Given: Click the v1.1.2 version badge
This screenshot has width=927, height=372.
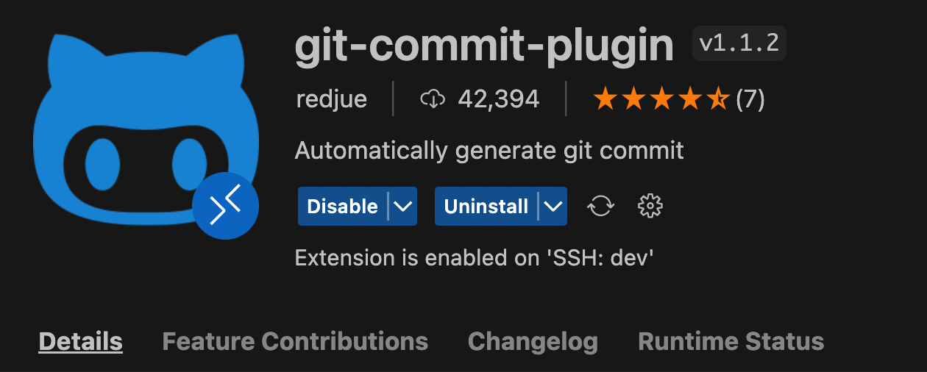Looking at the screenshot, I should (739, 43).
